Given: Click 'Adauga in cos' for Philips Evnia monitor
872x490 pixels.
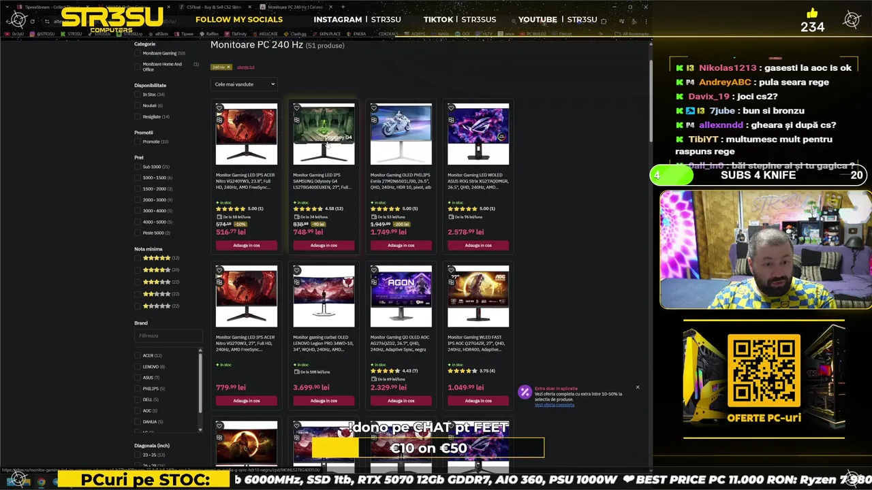Looking at the screenshot, I should point(401,245).
